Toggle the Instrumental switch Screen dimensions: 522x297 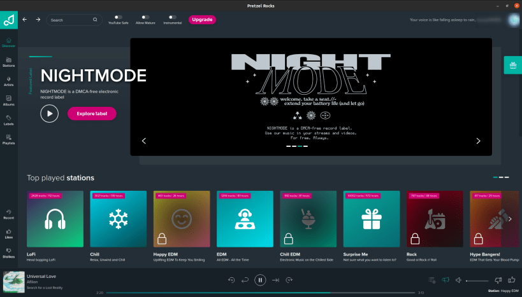pos(173,17)
